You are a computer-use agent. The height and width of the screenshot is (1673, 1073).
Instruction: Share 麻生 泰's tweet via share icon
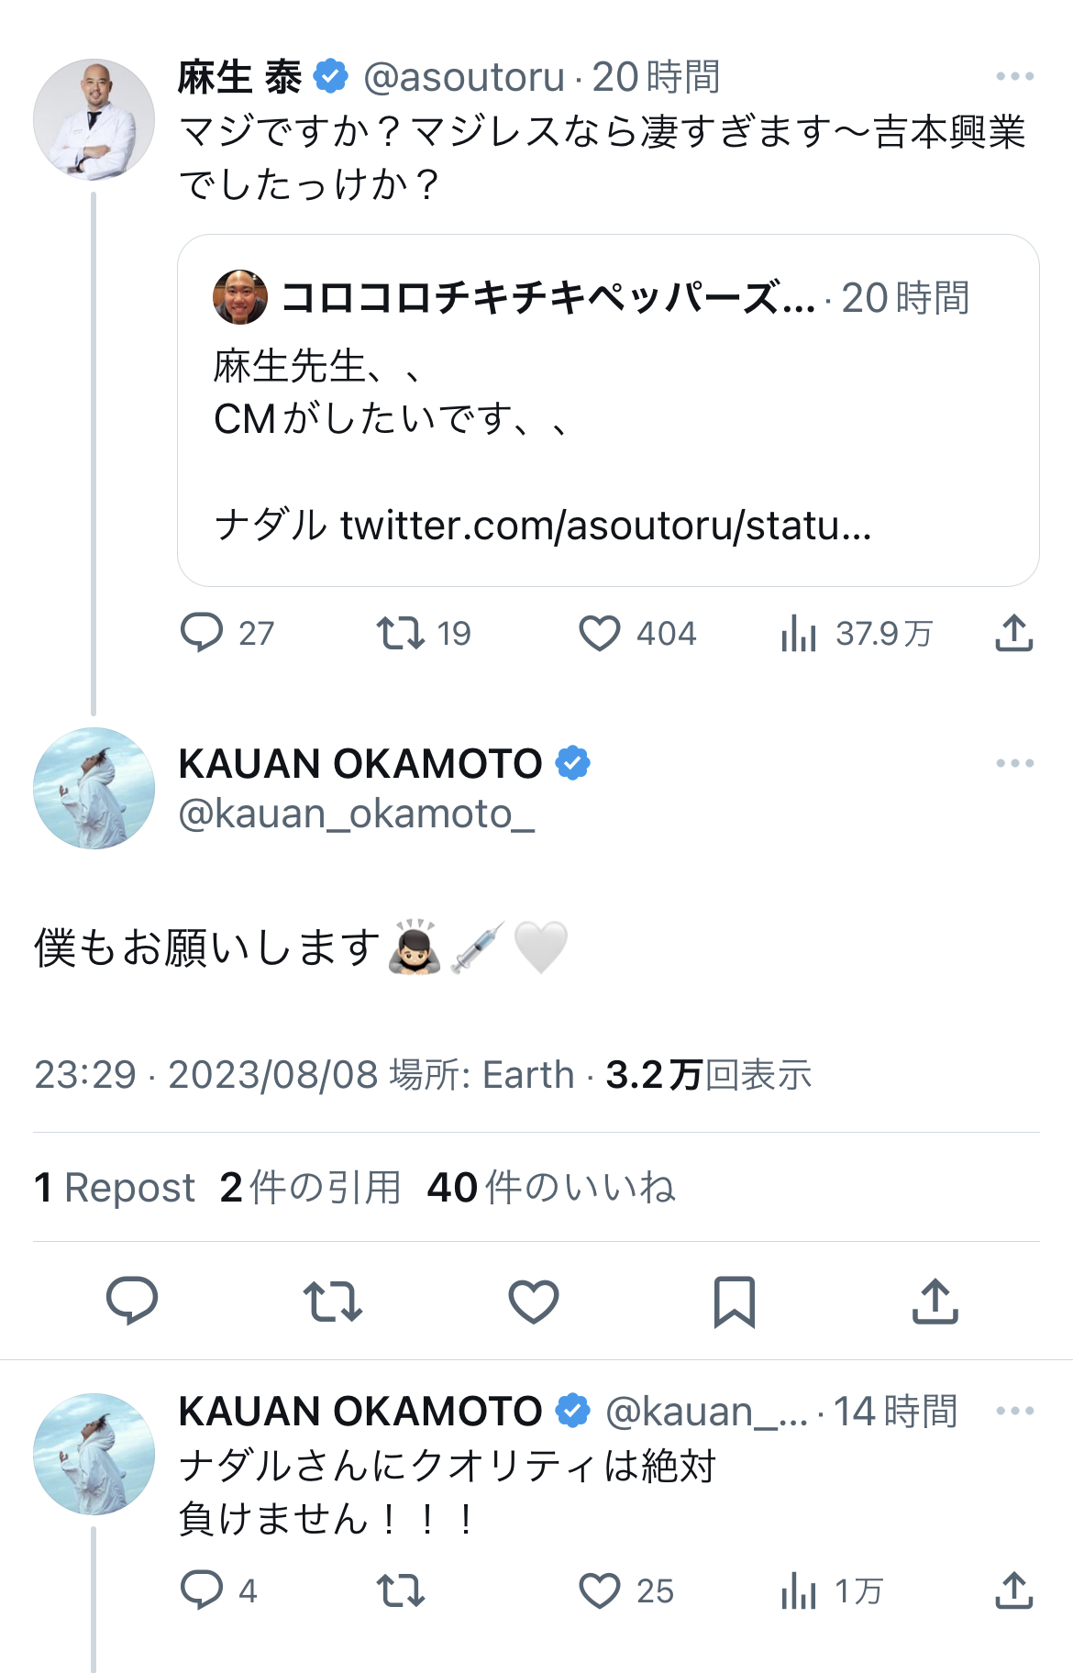point(1013,633)
